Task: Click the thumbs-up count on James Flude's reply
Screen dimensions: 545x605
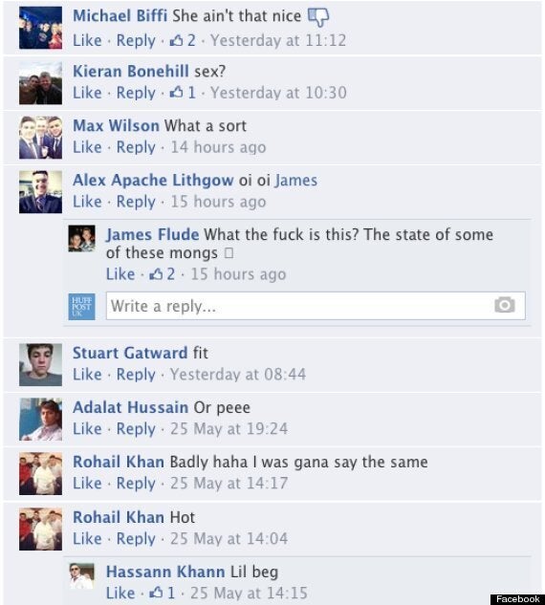Action: pos(163,274)
